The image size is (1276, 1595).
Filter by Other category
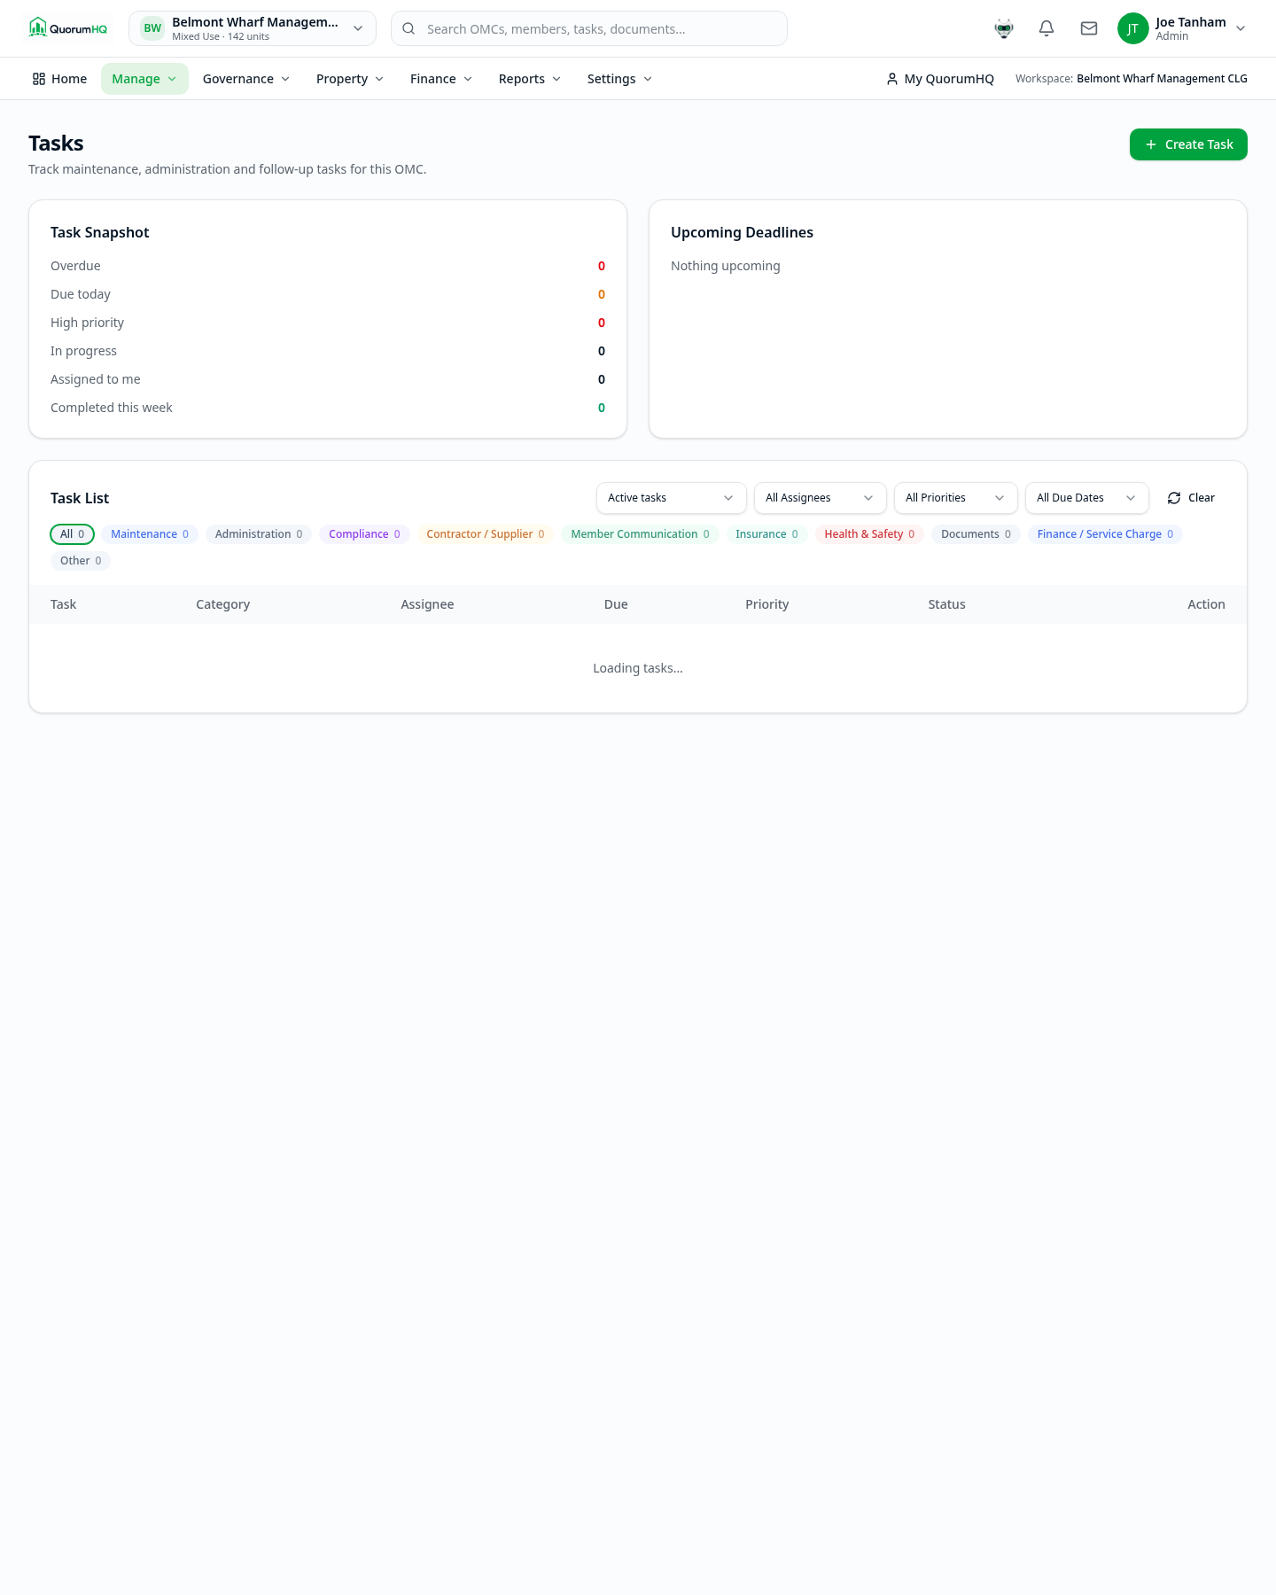pyautogui.click(x=81, y=561)
